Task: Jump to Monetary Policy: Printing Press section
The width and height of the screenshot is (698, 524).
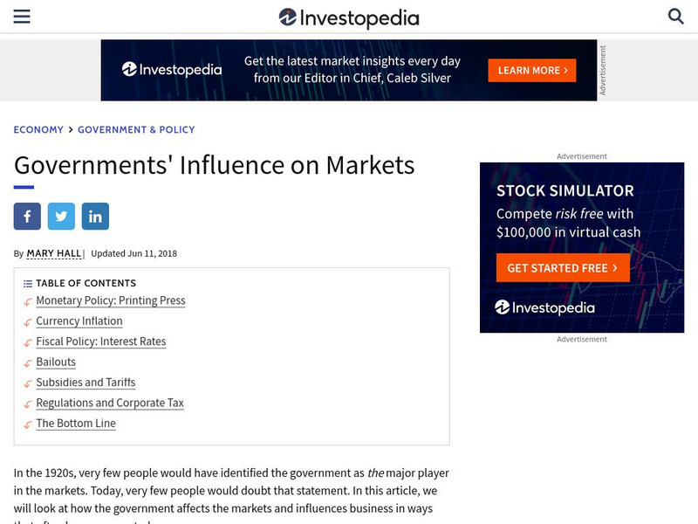Action: [110, 300]
